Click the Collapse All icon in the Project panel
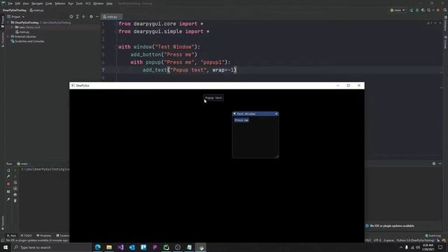Screen dimensions: 448x252 [83, 17]
